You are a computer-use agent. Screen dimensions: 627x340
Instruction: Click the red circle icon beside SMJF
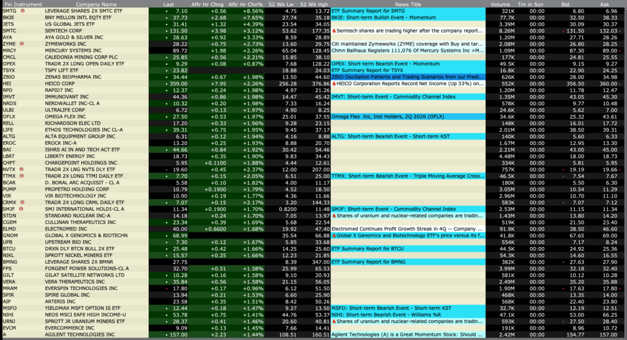21,209
